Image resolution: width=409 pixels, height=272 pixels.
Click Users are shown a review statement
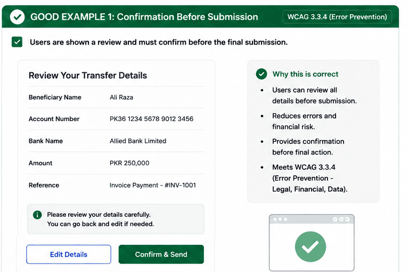(159, 42)
